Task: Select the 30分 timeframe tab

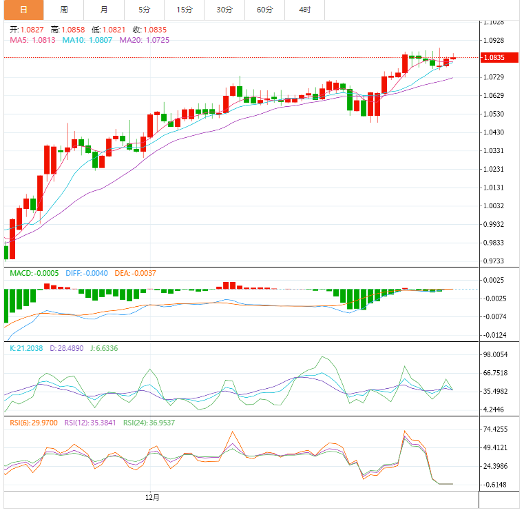Action: coord(224,10)
